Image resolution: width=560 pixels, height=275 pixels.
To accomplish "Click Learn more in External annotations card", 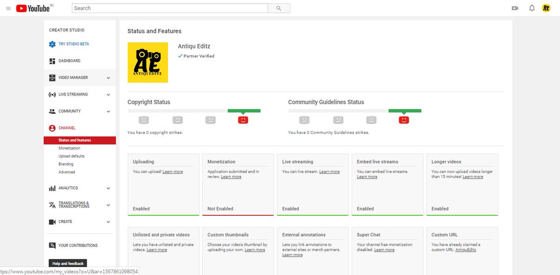I will [x=293, y=255].
